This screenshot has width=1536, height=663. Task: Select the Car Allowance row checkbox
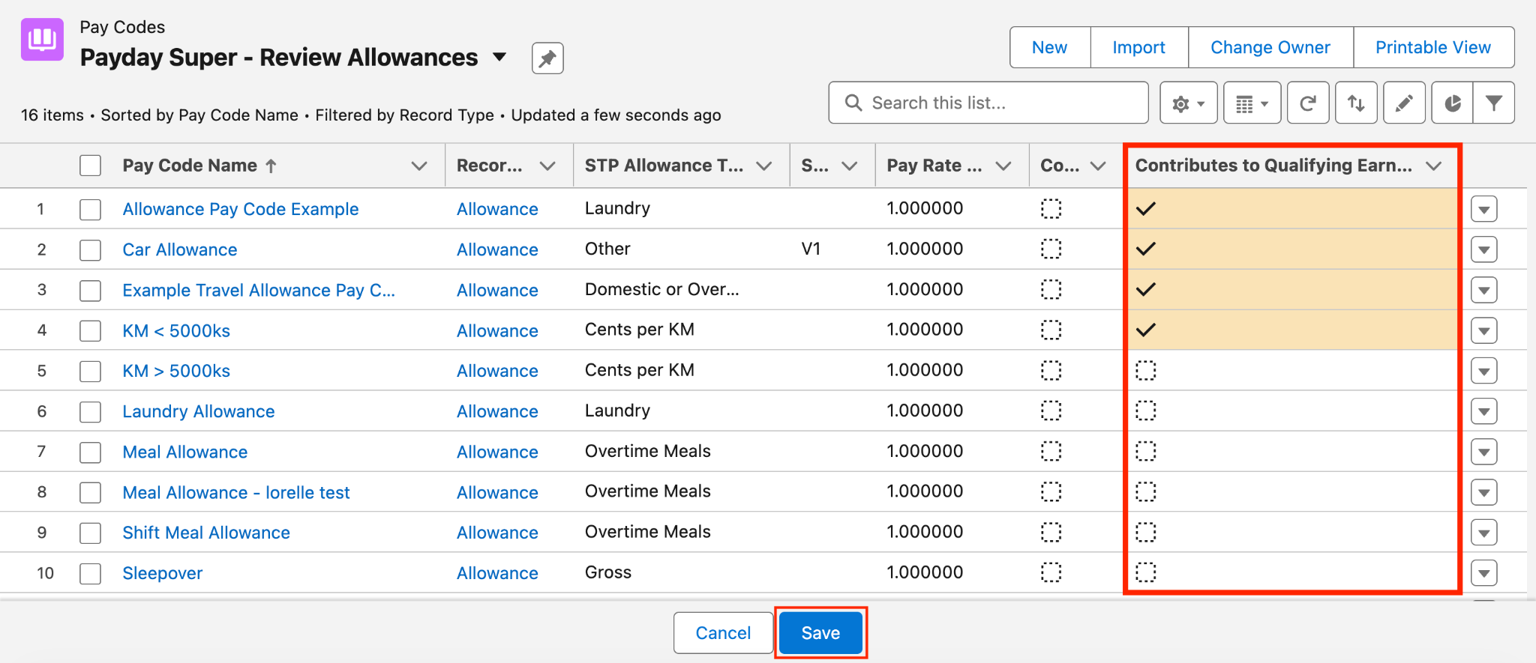91,249
